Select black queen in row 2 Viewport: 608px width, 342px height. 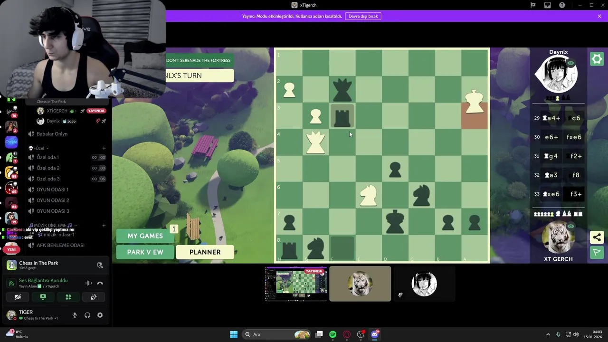(342, 90)
